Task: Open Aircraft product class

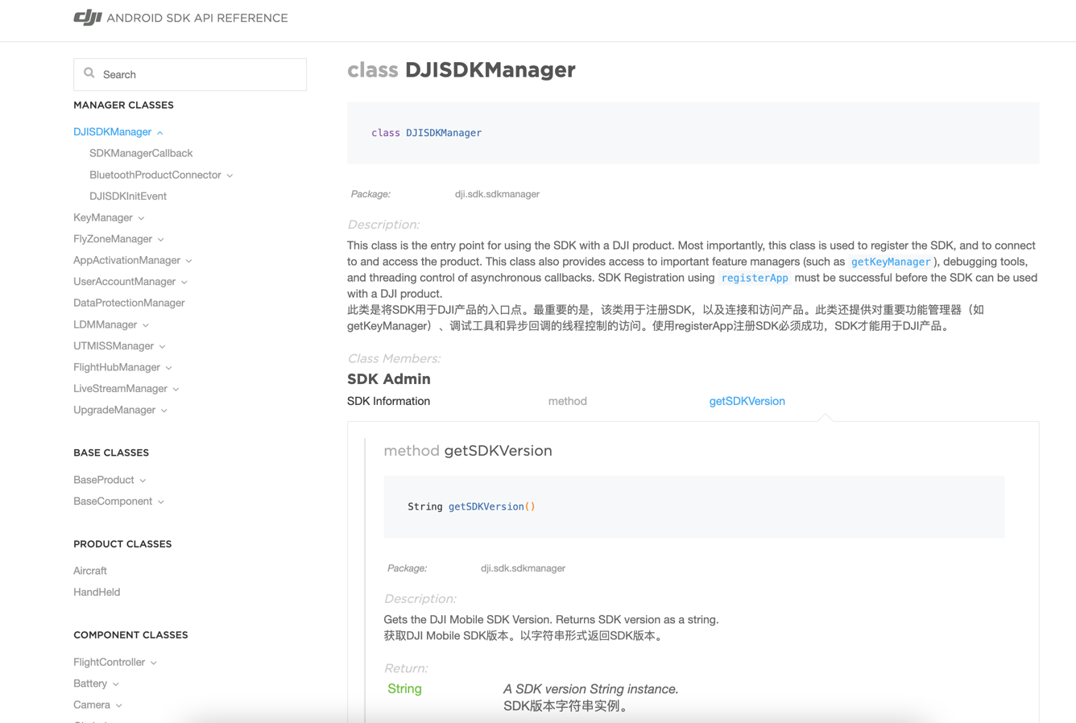Action: (x=90, y=571)
